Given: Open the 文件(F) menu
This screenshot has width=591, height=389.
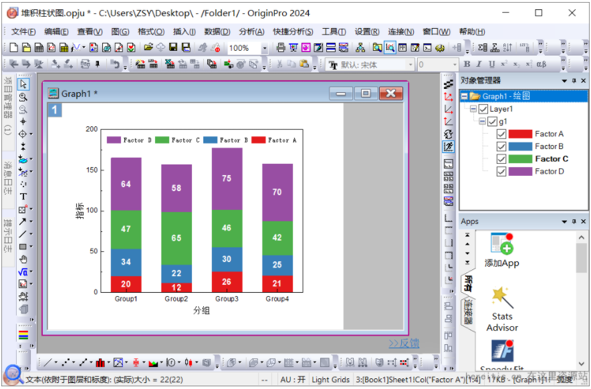Looking at the screenshot, I should (x=23, y=31).
